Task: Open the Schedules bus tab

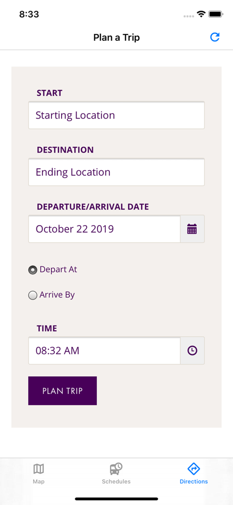Action: (116, 474)
